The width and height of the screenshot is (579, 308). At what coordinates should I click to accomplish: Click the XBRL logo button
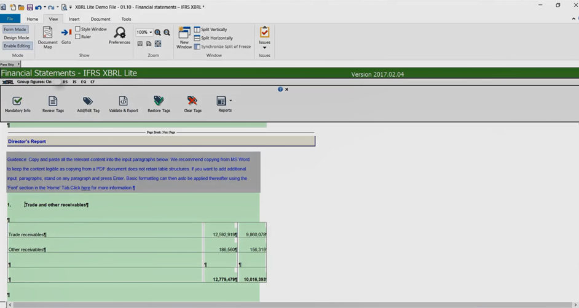[8, 82]
